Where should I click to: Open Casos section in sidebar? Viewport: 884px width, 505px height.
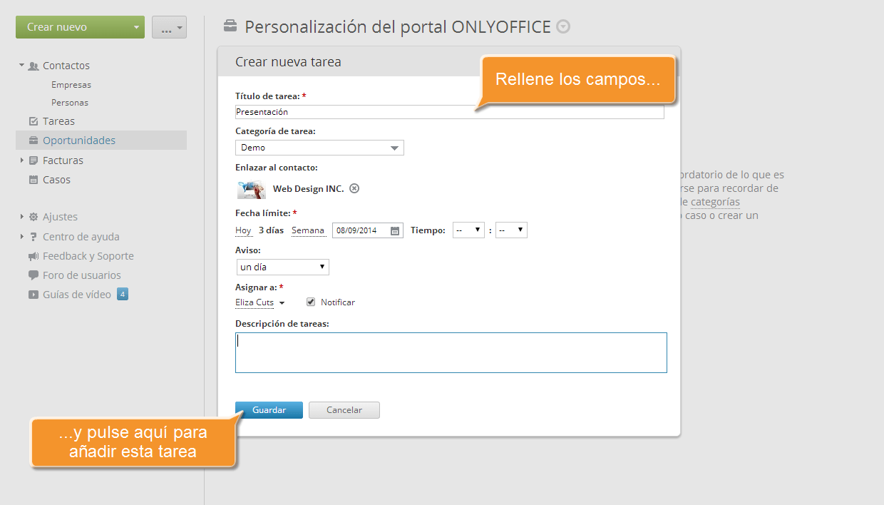[x=56, y=180]
